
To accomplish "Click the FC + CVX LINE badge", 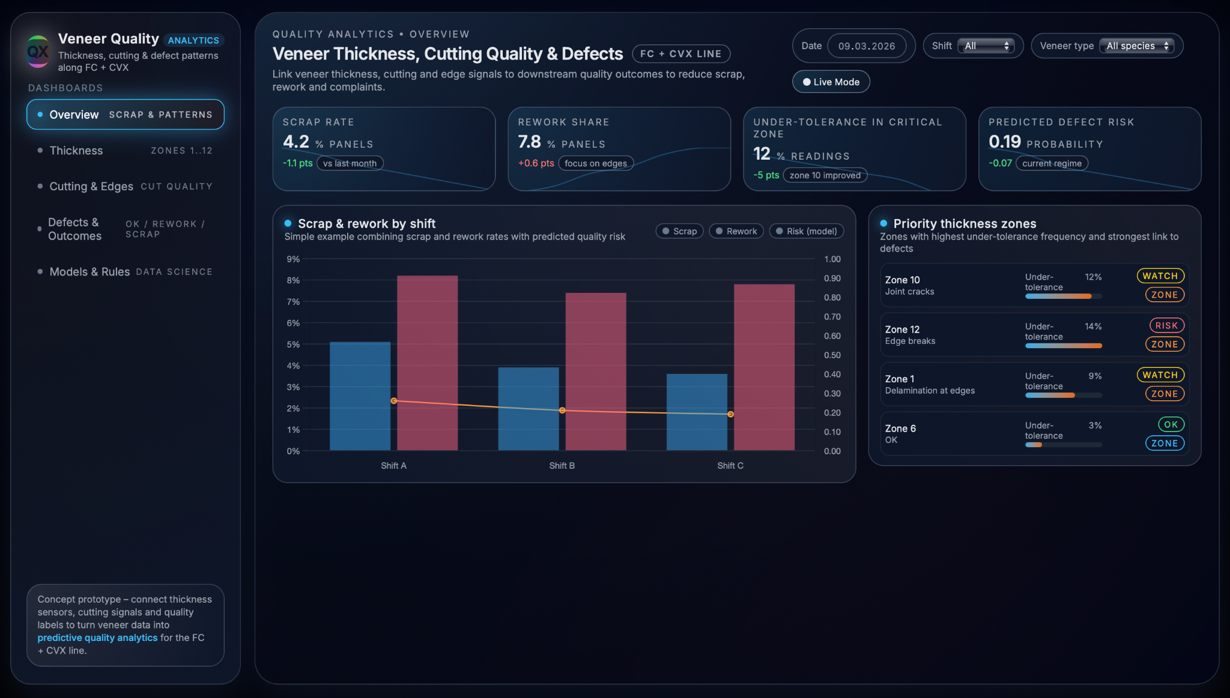I will pos(680,54).
